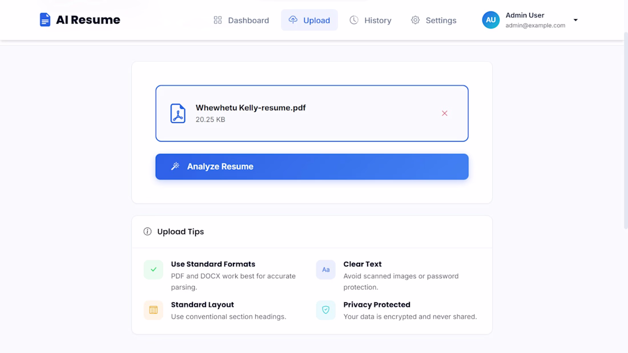Click the magic wand icon on Analyze Resume

pyautogui.click(x=175, y=167)
